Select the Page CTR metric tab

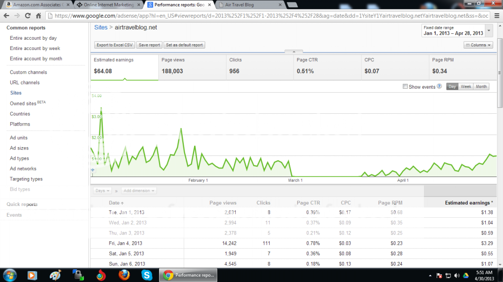pyautogui.click(x=327, y=67)
